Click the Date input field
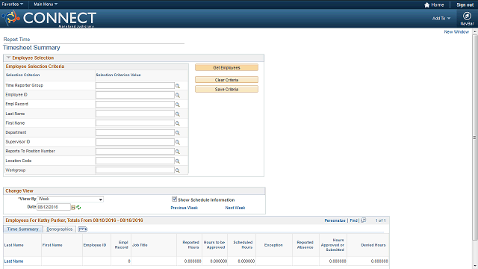478x269 pixels. (54, 207)
